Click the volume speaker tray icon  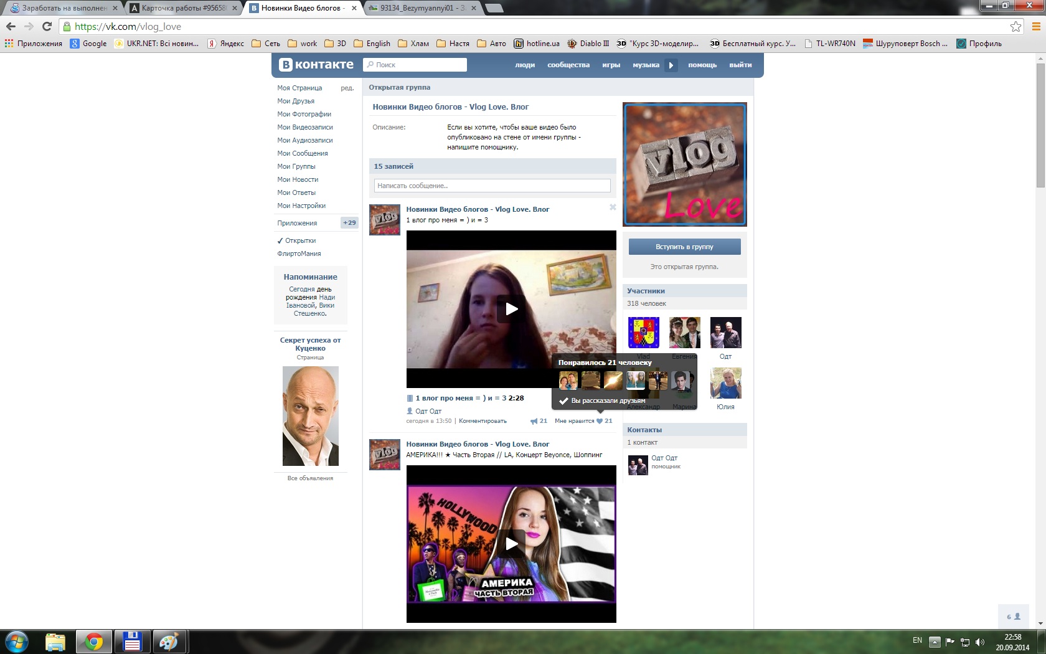(x=980, y=642)
